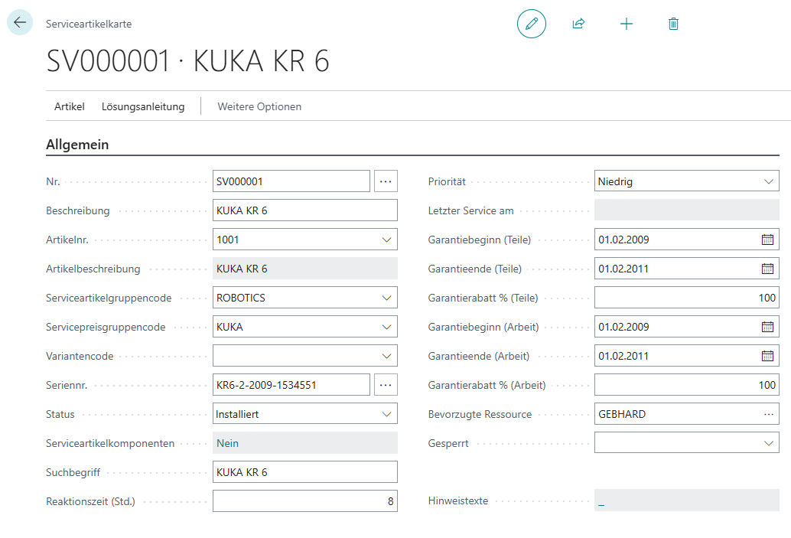Open the calendar picker for Garantieende (Teile)
This screenshot has height=538, width=791.
[x=767, y=269]
